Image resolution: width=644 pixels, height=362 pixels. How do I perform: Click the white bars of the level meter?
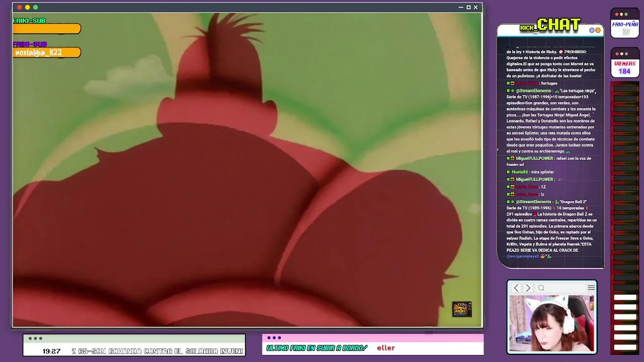[x=625, y=322]
